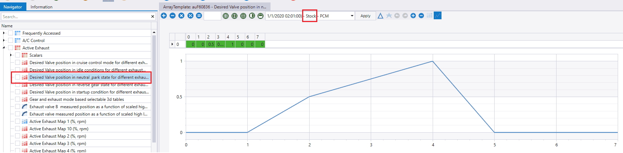Click the redo arrow icon

click(405, 16)
